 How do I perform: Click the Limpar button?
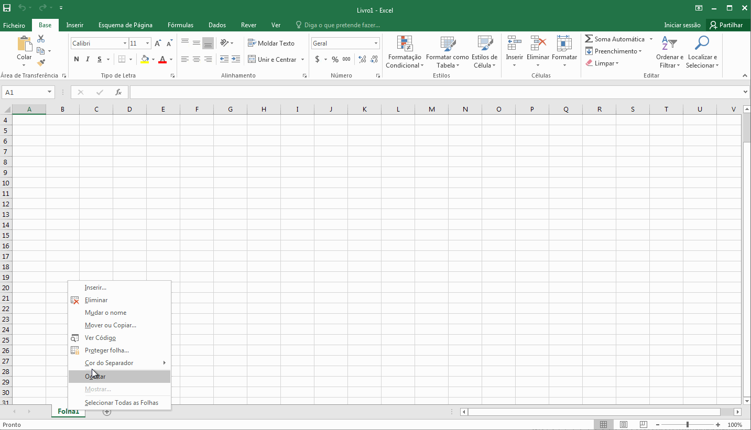click(603, 63)
